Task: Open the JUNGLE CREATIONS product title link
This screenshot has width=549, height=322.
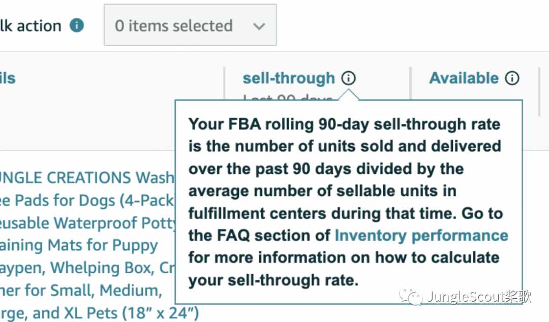Action: 87,177
